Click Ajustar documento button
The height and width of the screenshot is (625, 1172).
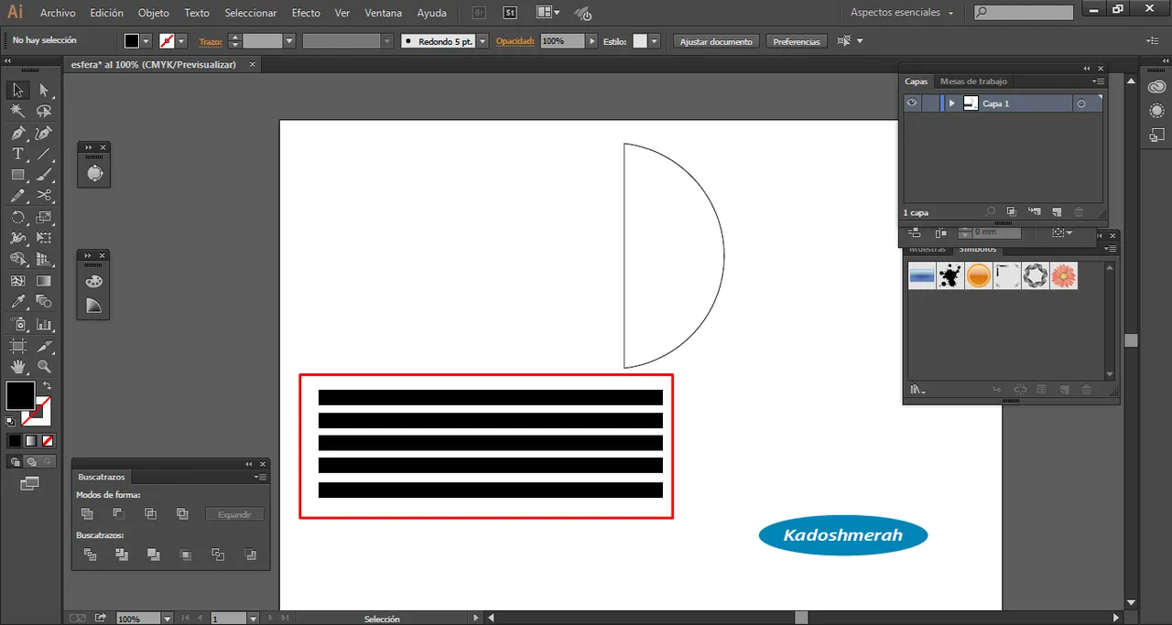(716, 41)
